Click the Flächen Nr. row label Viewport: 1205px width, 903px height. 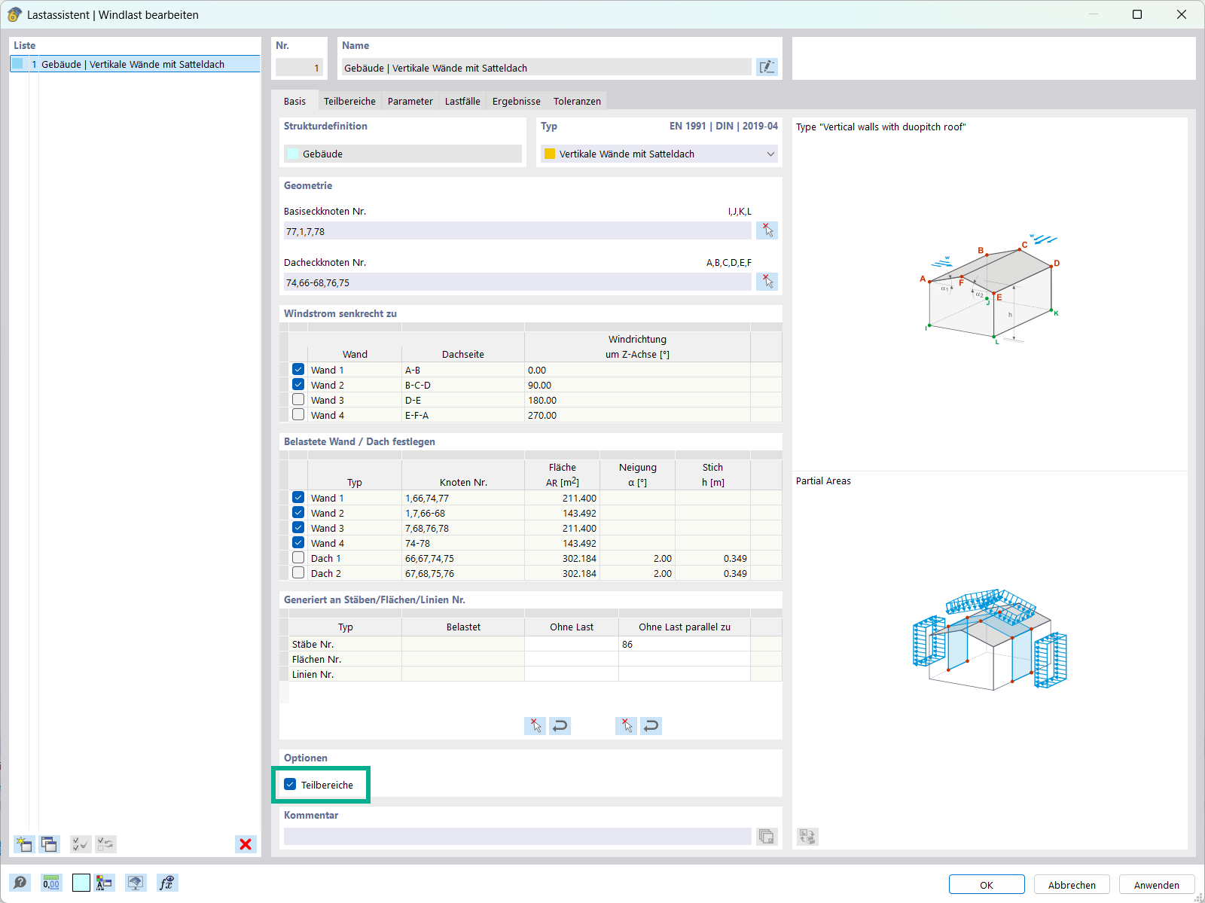(x=316, y=659)
